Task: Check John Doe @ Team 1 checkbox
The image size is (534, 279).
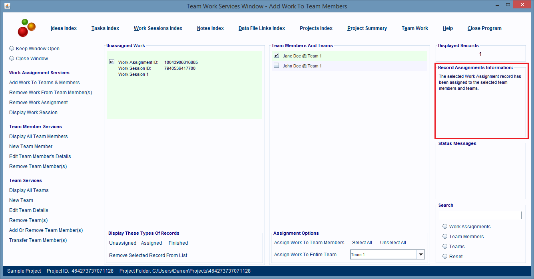Action: coord(276,65)
